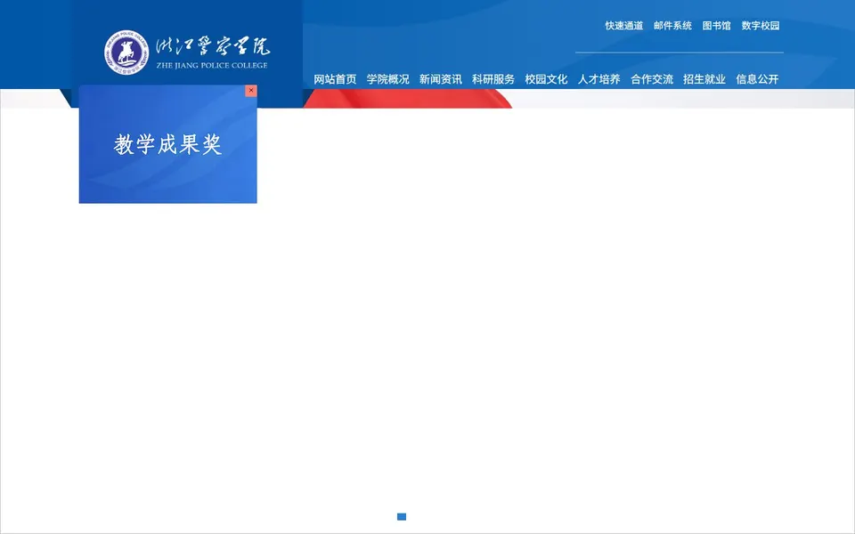
Task: Go to 招生就业 page
Action: [x=704, y=79]
